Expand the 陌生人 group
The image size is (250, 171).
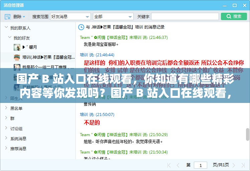(x=6, y=98)
